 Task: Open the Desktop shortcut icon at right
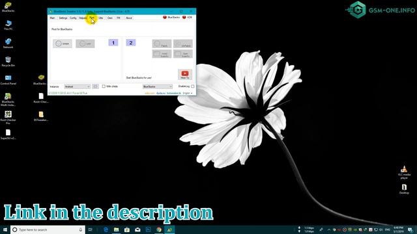pyautogui.click(x=404, y=189)
